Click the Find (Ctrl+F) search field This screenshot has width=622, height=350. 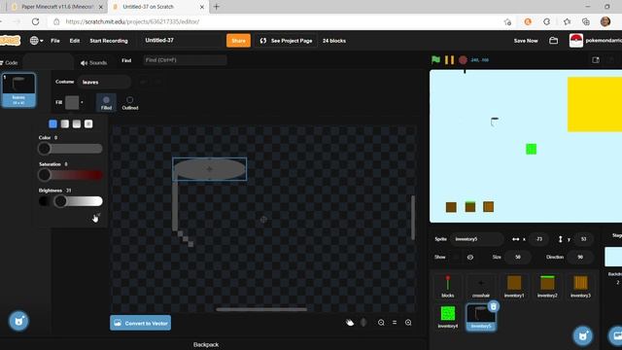(185, 60)
